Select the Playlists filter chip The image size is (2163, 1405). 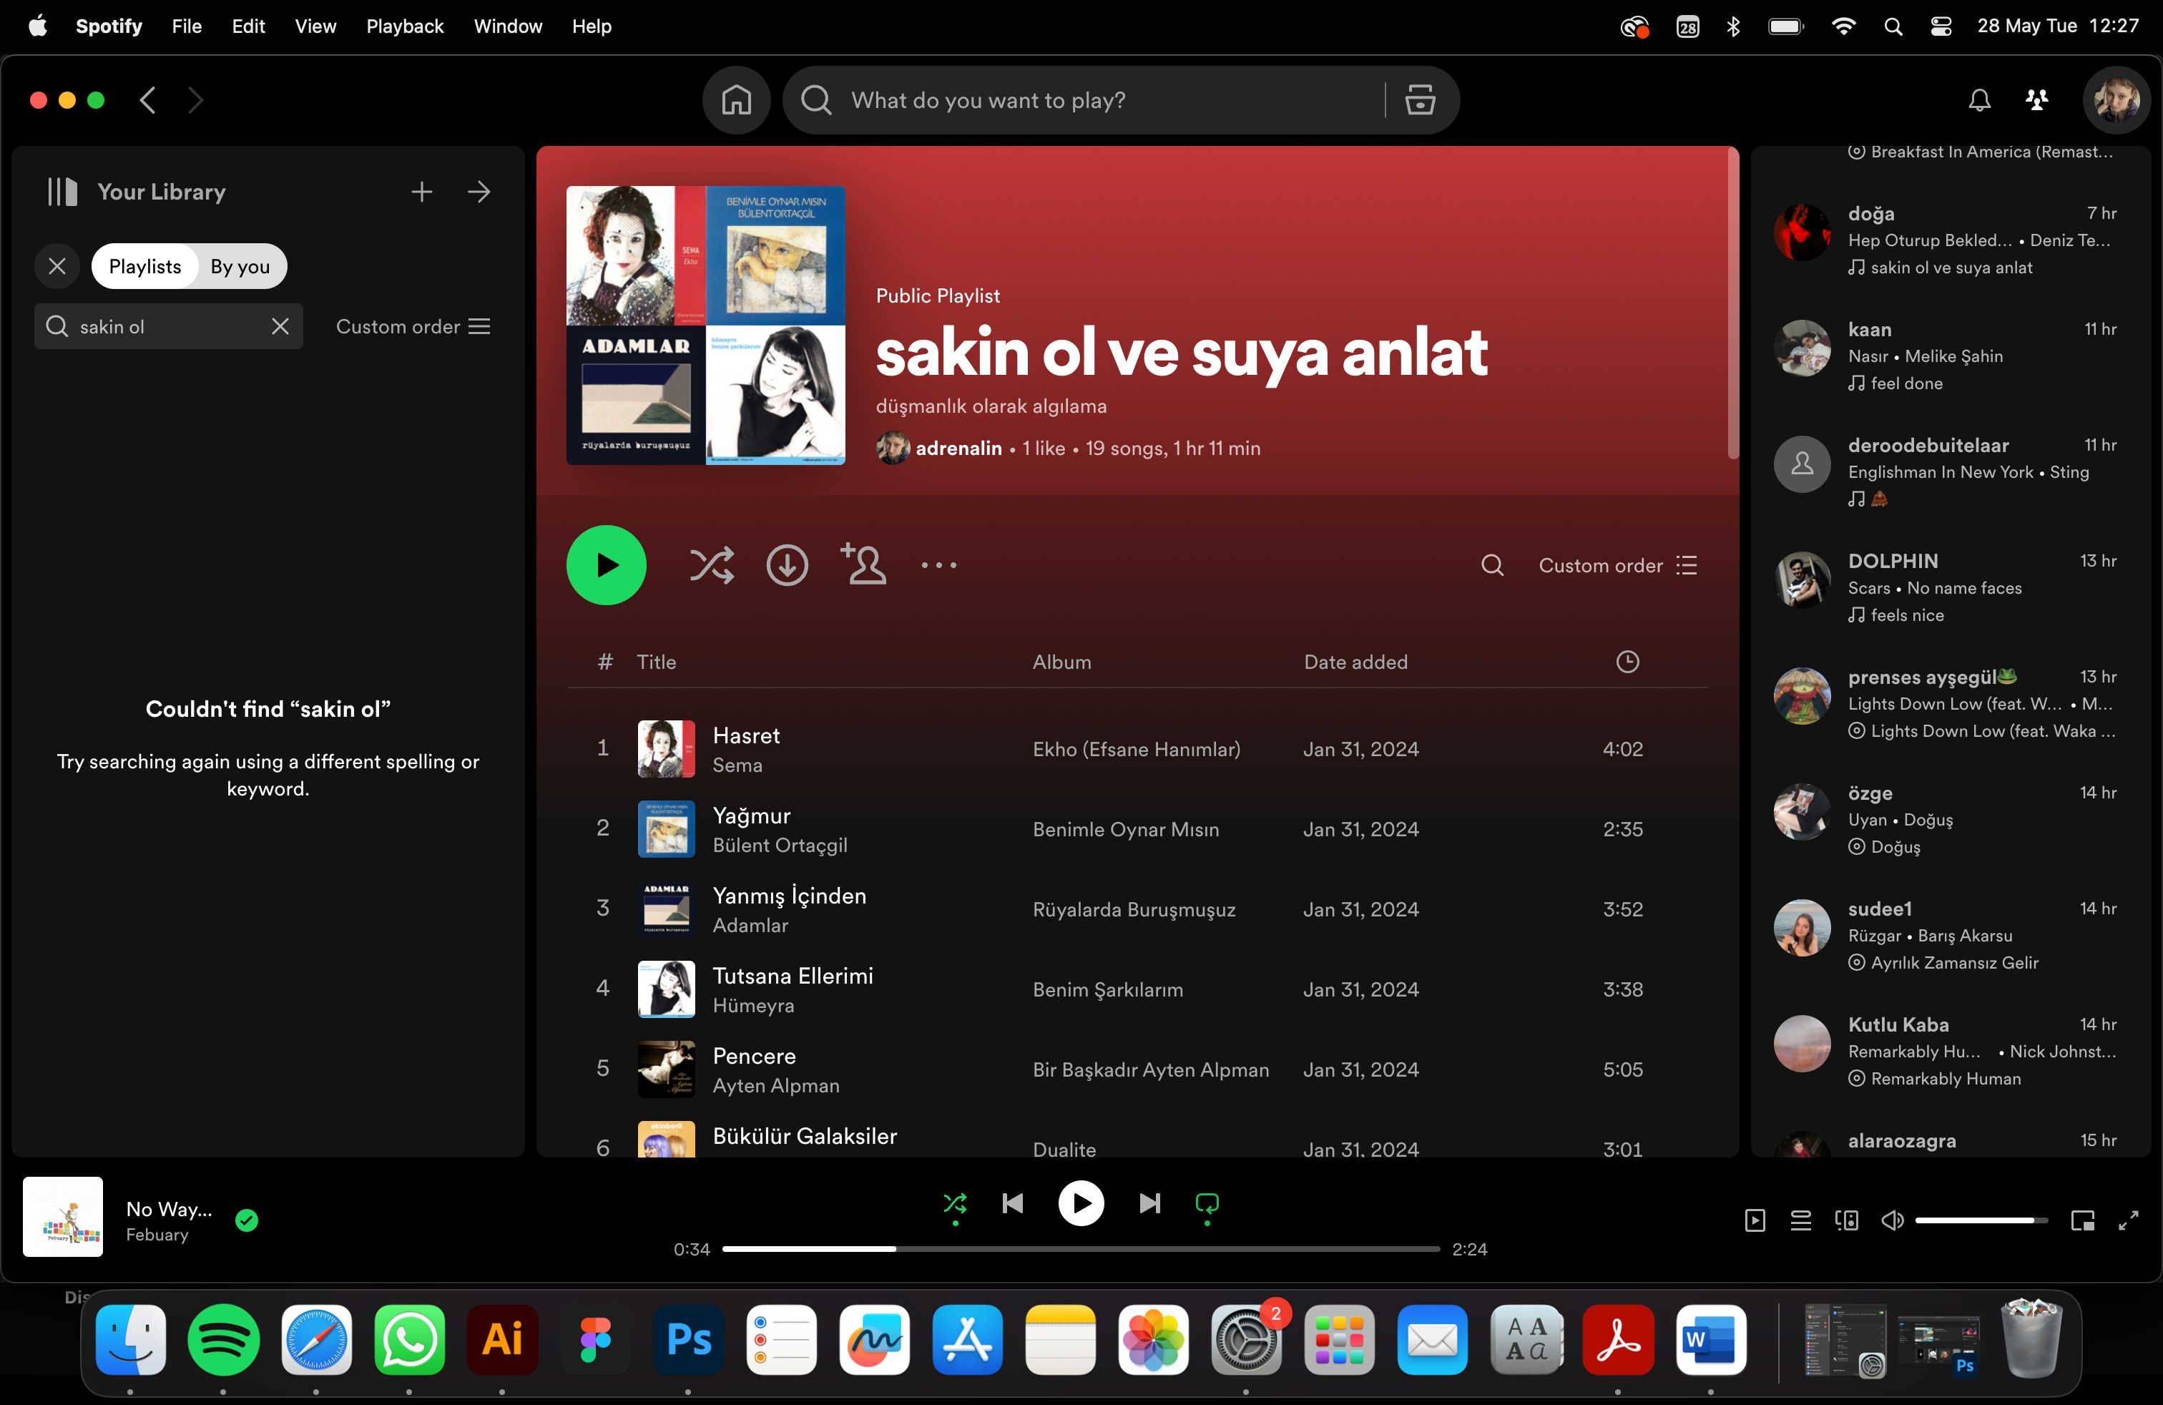coord(144,266)
